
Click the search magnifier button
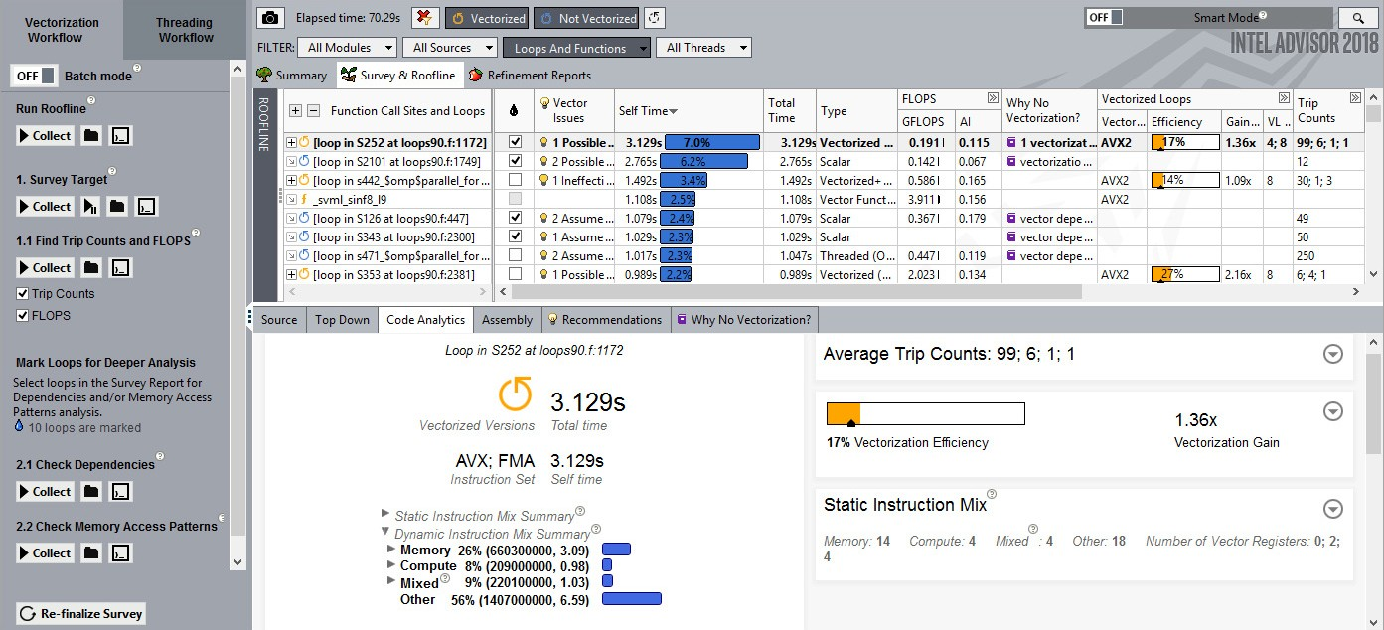point(1357,18)
